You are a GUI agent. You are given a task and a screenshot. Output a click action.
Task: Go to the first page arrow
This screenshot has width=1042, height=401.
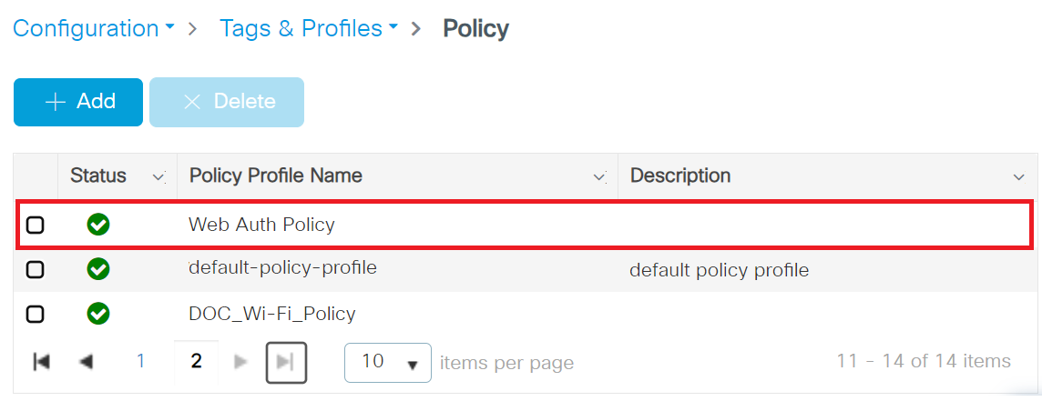coord(41,362)
